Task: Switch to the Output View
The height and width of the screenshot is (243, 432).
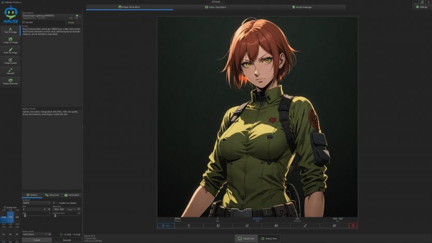Action: click(246, 238)
